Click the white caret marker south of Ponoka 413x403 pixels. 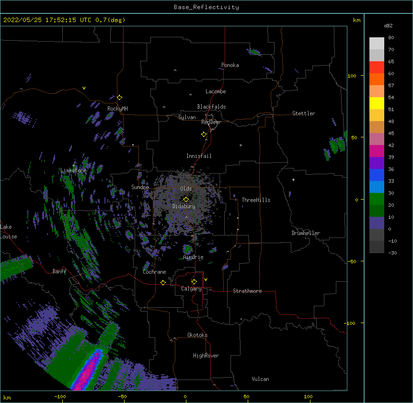click(175, 70)
